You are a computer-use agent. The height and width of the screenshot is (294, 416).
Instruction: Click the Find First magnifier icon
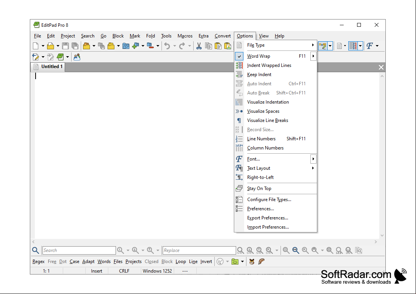(x=120, y=250)
